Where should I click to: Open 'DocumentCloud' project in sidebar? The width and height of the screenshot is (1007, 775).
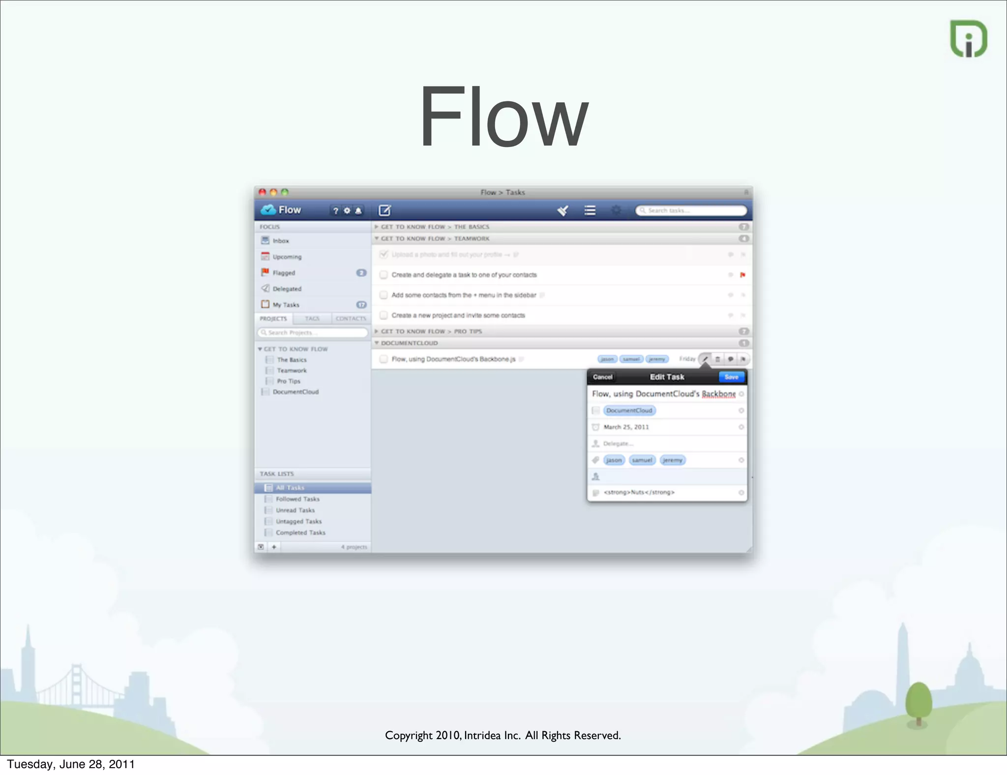coord(296,392)
